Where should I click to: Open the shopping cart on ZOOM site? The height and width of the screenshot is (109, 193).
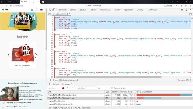[32, 10]
